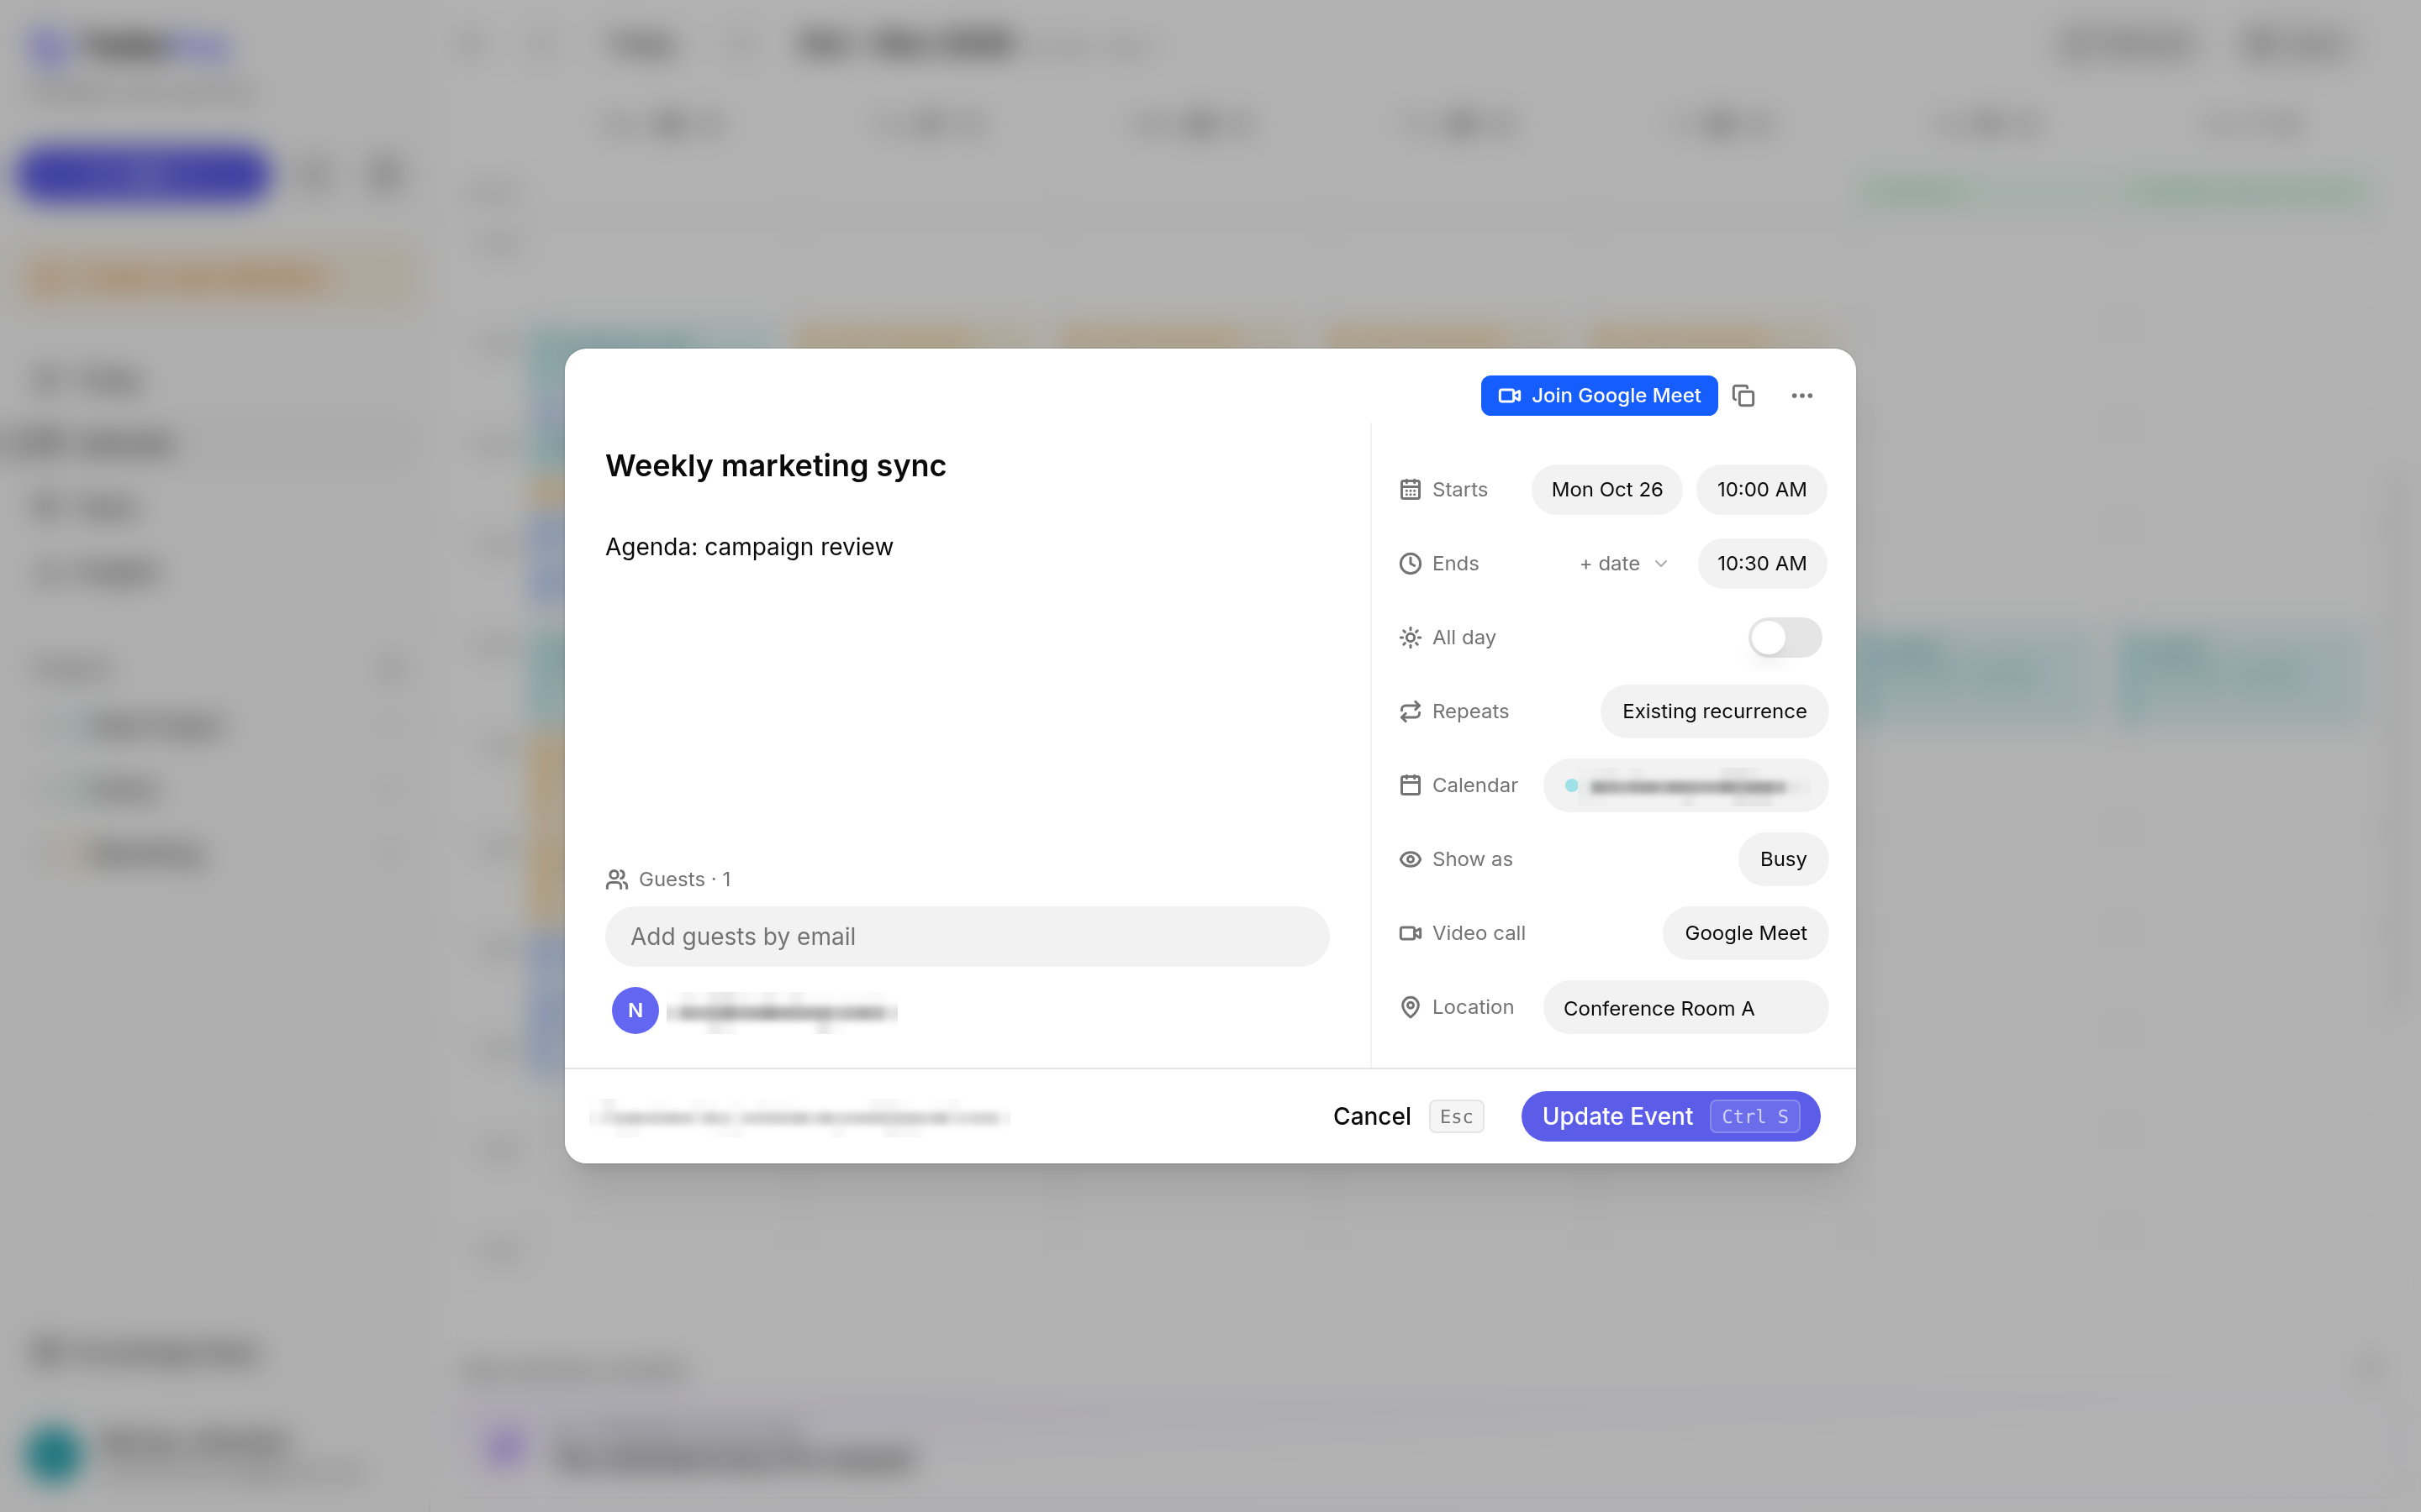Screen dimensions: 2421x1512
Task: Toggle the All day switch
Action: pos(1785,638)
